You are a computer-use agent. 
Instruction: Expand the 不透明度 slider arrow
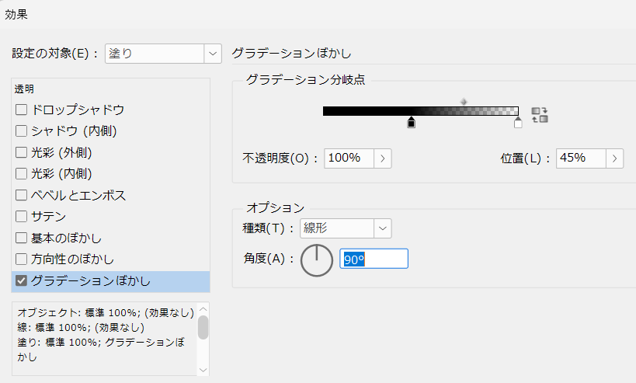[x=383, y=158]
